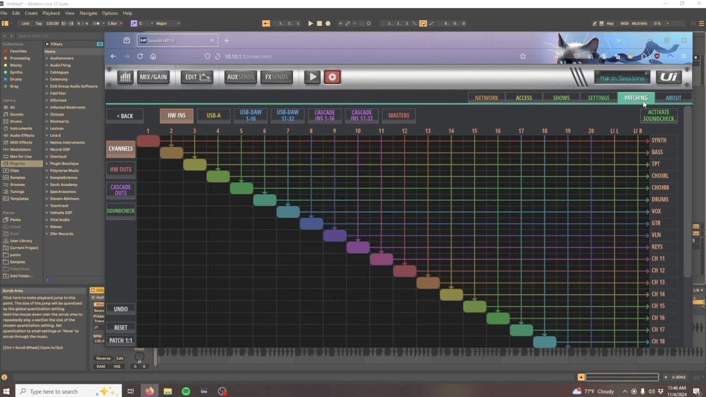Viewport: 706px width, 397px height.
Task: Open User Library place
Action: point(21,241)
